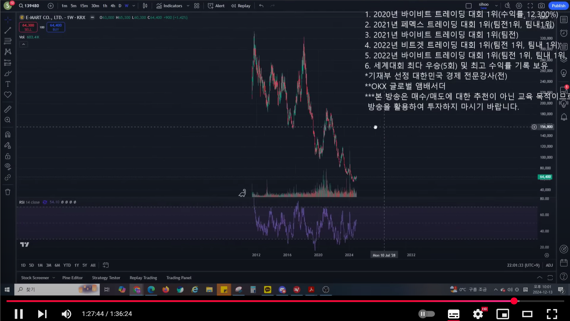Open the ideas lightbulb panel
Viewport: 570px width, 321px height.
tap(564, 73)
